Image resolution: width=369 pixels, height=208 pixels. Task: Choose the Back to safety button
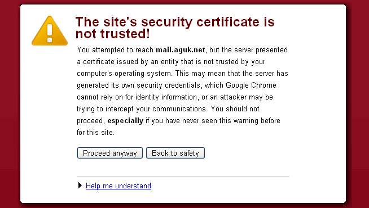pos(175,153)
